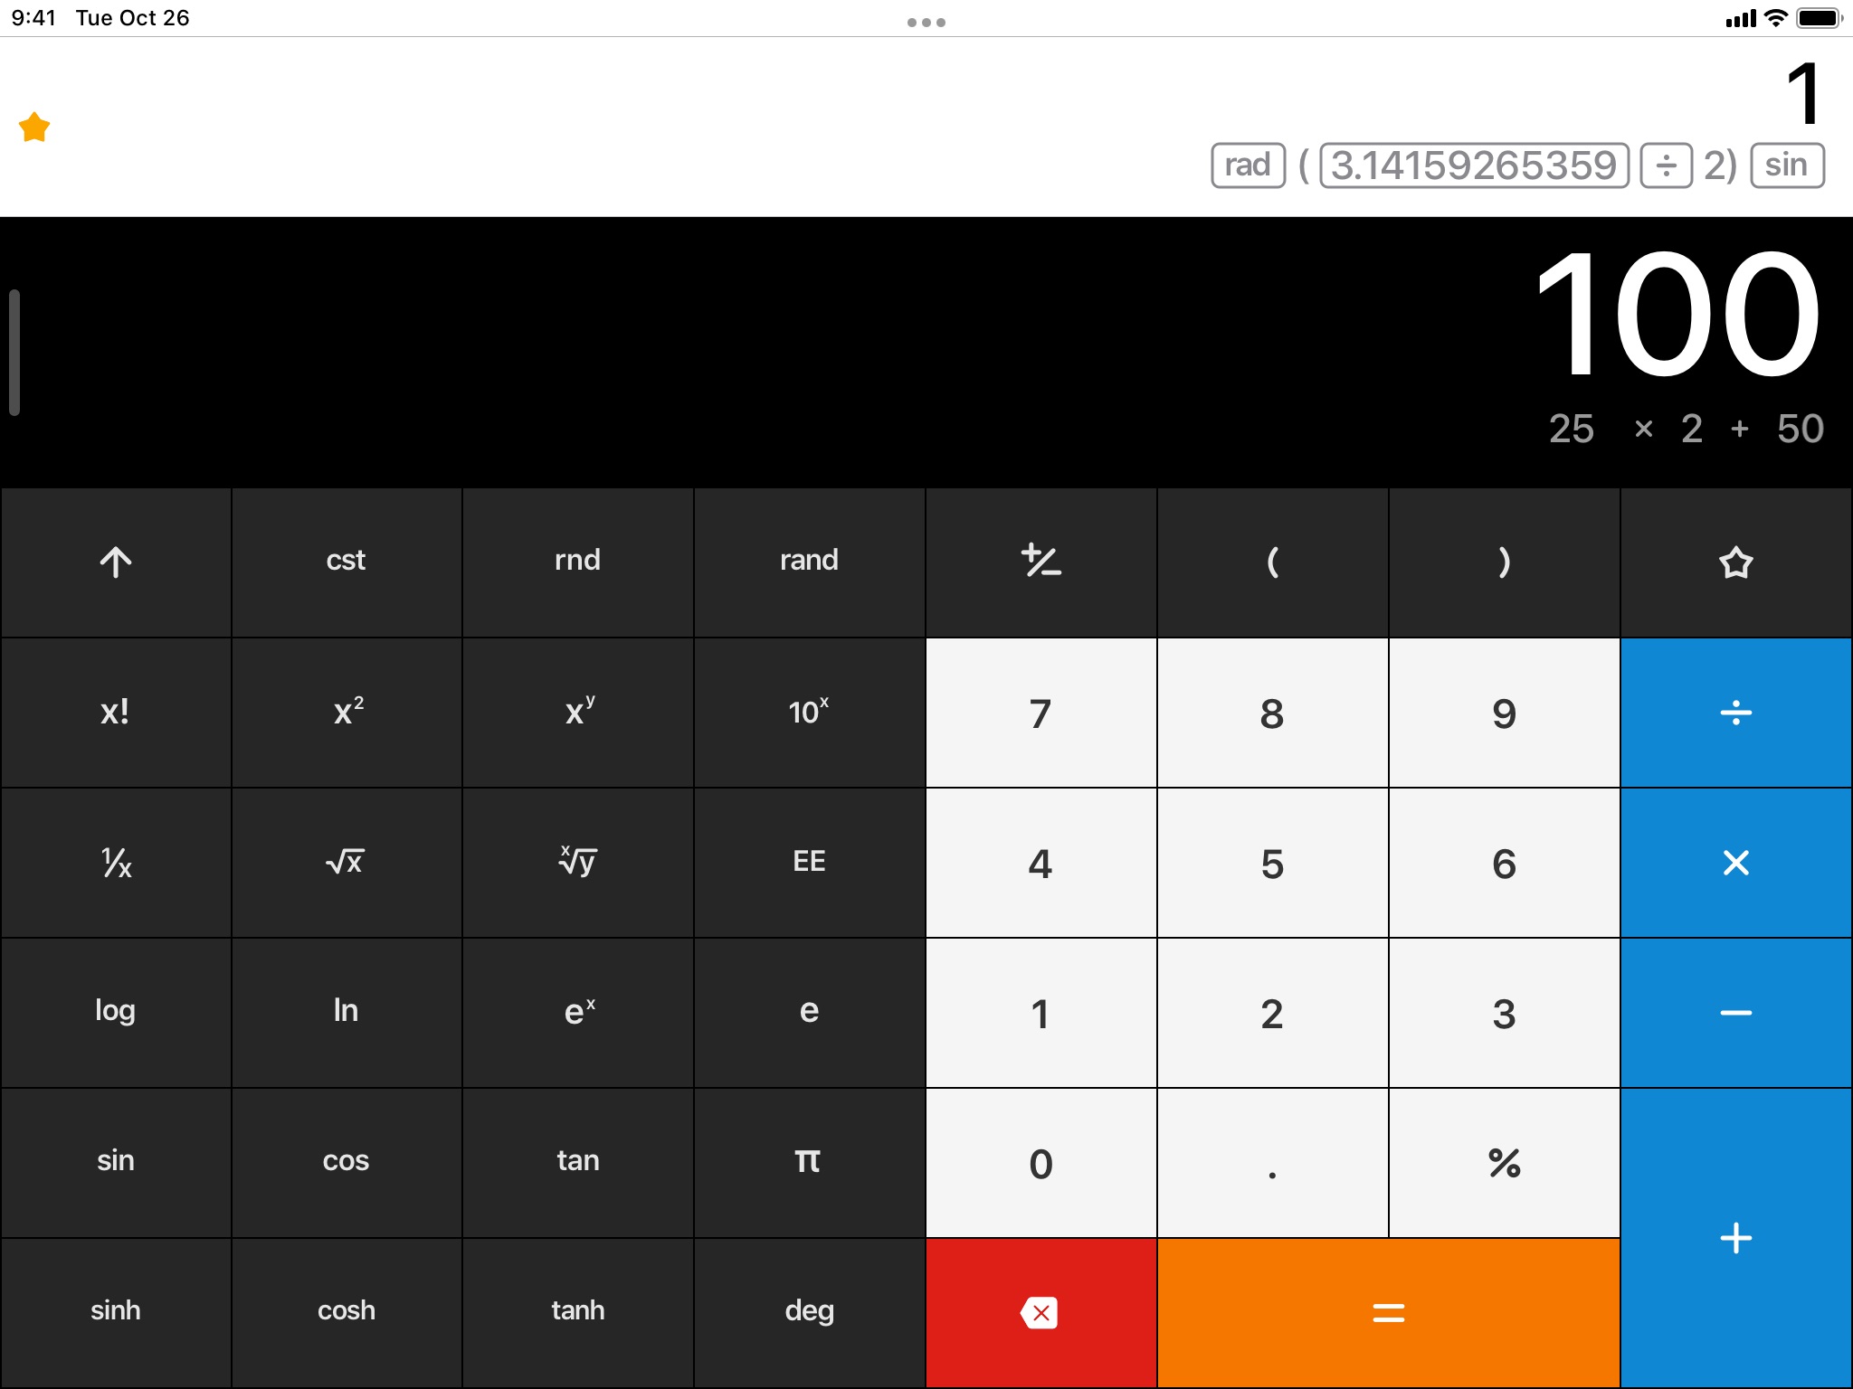Click the equals button to calculate
This screenshot has height=1389, width=1853.
(x=1386, y=1310)
